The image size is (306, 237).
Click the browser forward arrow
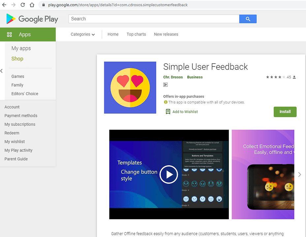pos(14,5)
